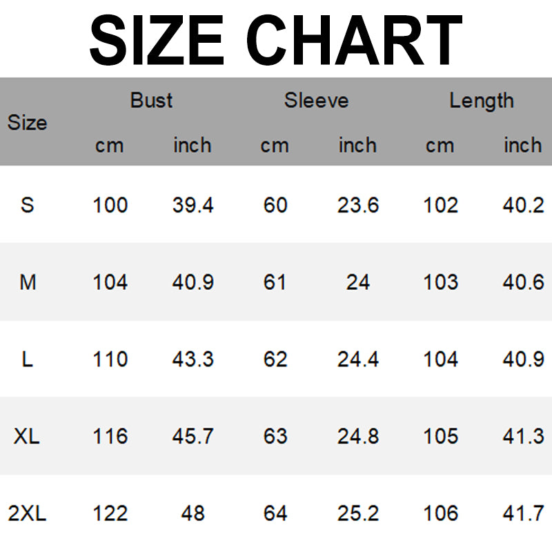Viewport: 552px width, 552px height.
Task: Click bust cm value 100
Action: coord(110,205)
